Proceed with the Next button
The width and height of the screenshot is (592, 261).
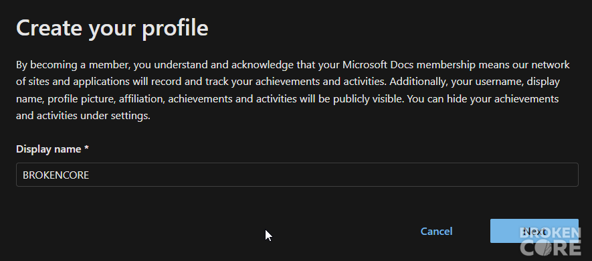point(534,231)
